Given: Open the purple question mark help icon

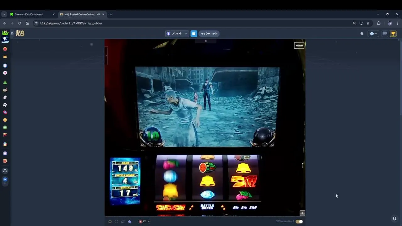Looking at the screenshot, I should coord(5,153).
